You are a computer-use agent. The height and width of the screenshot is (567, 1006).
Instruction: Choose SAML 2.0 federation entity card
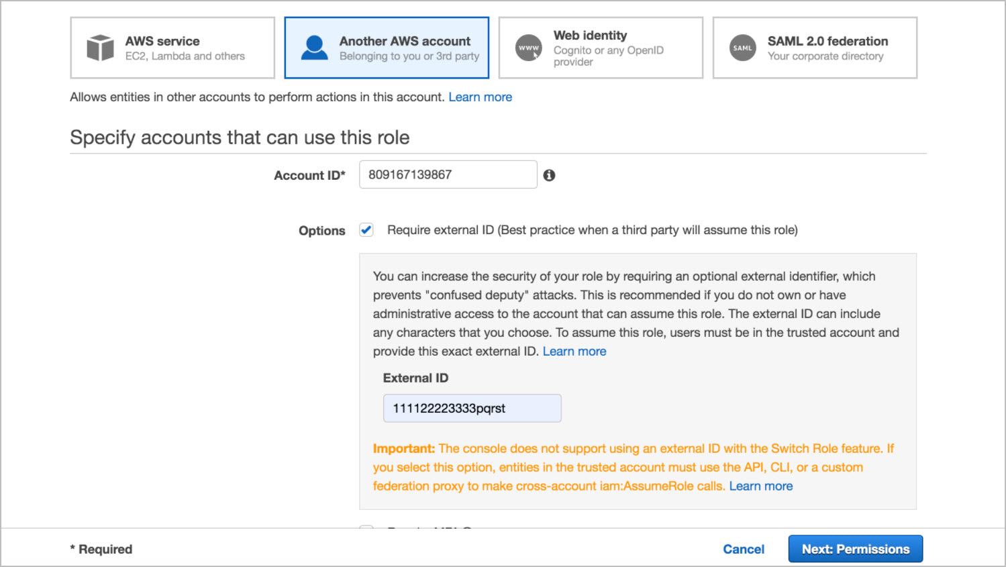tap(815, 48)
